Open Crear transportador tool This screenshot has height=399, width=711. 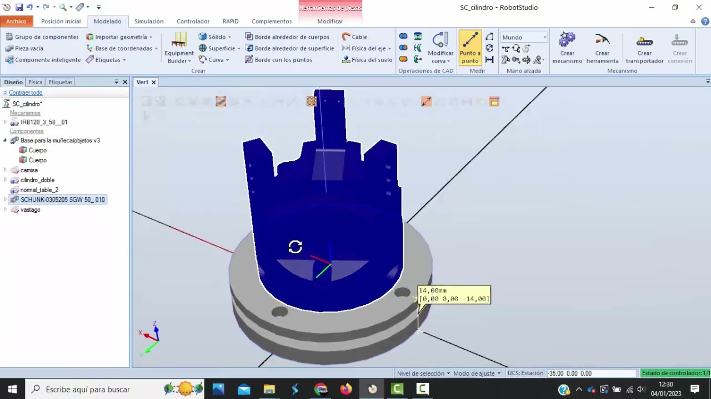(644, 48)
